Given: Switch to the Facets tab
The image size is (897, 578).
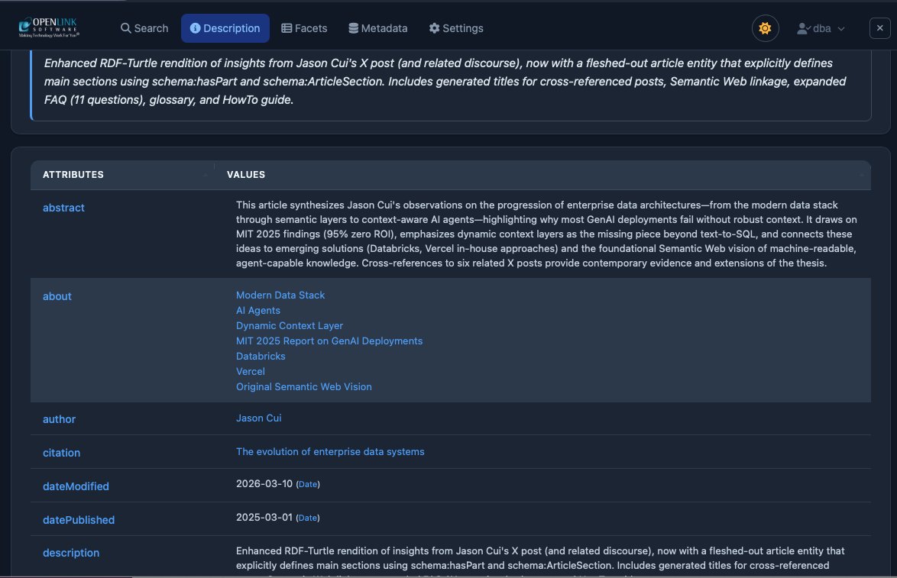Looking at the screenshot, I should point(304,28).
